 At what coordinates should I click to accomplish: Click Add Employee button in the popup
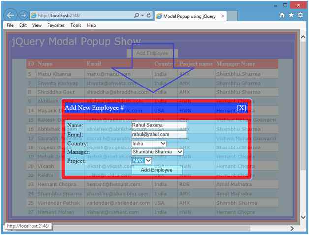coord(156,170)
